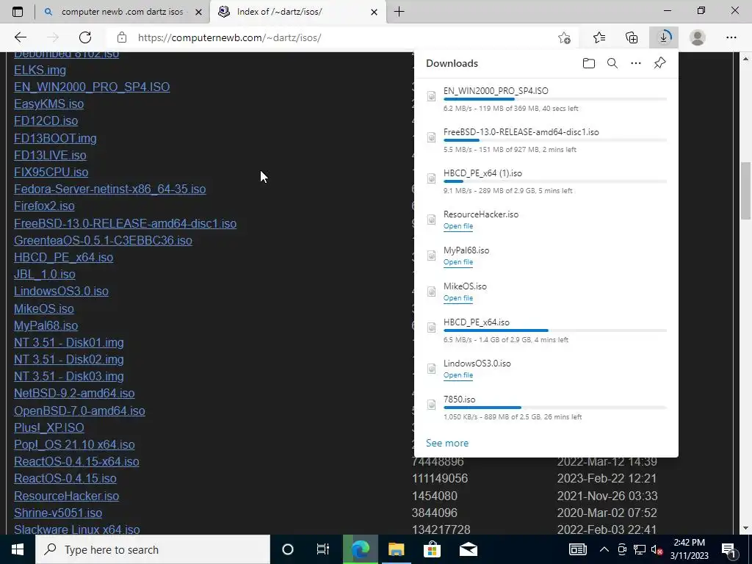Open the downloads folder icon
The width and height of the screenshot is (752, 564).
(588, 63)
